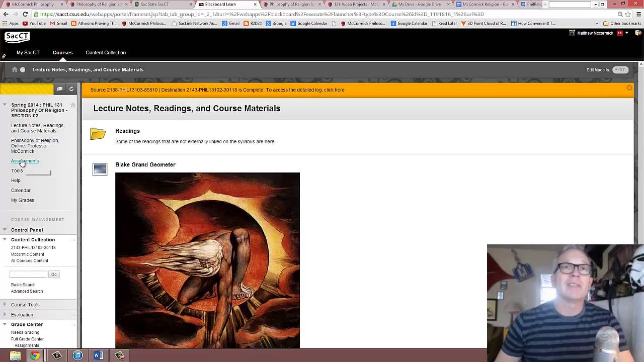This screenshot has width=644, height=362.
Task: Collapse the Spring 2014 PHIL 131 course menu
Action: [x=5, y=105]
